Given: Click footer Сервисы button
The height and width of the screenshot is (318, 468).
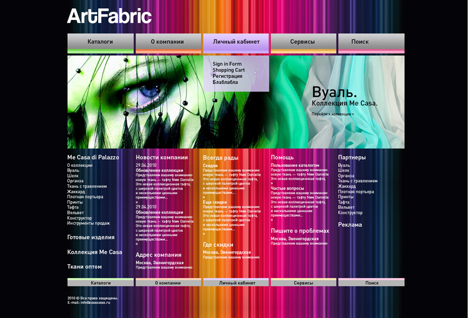Looking at the screenshot, I should point(304,282).
